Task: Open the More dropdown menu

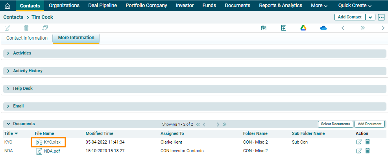Action: [319, 5]
